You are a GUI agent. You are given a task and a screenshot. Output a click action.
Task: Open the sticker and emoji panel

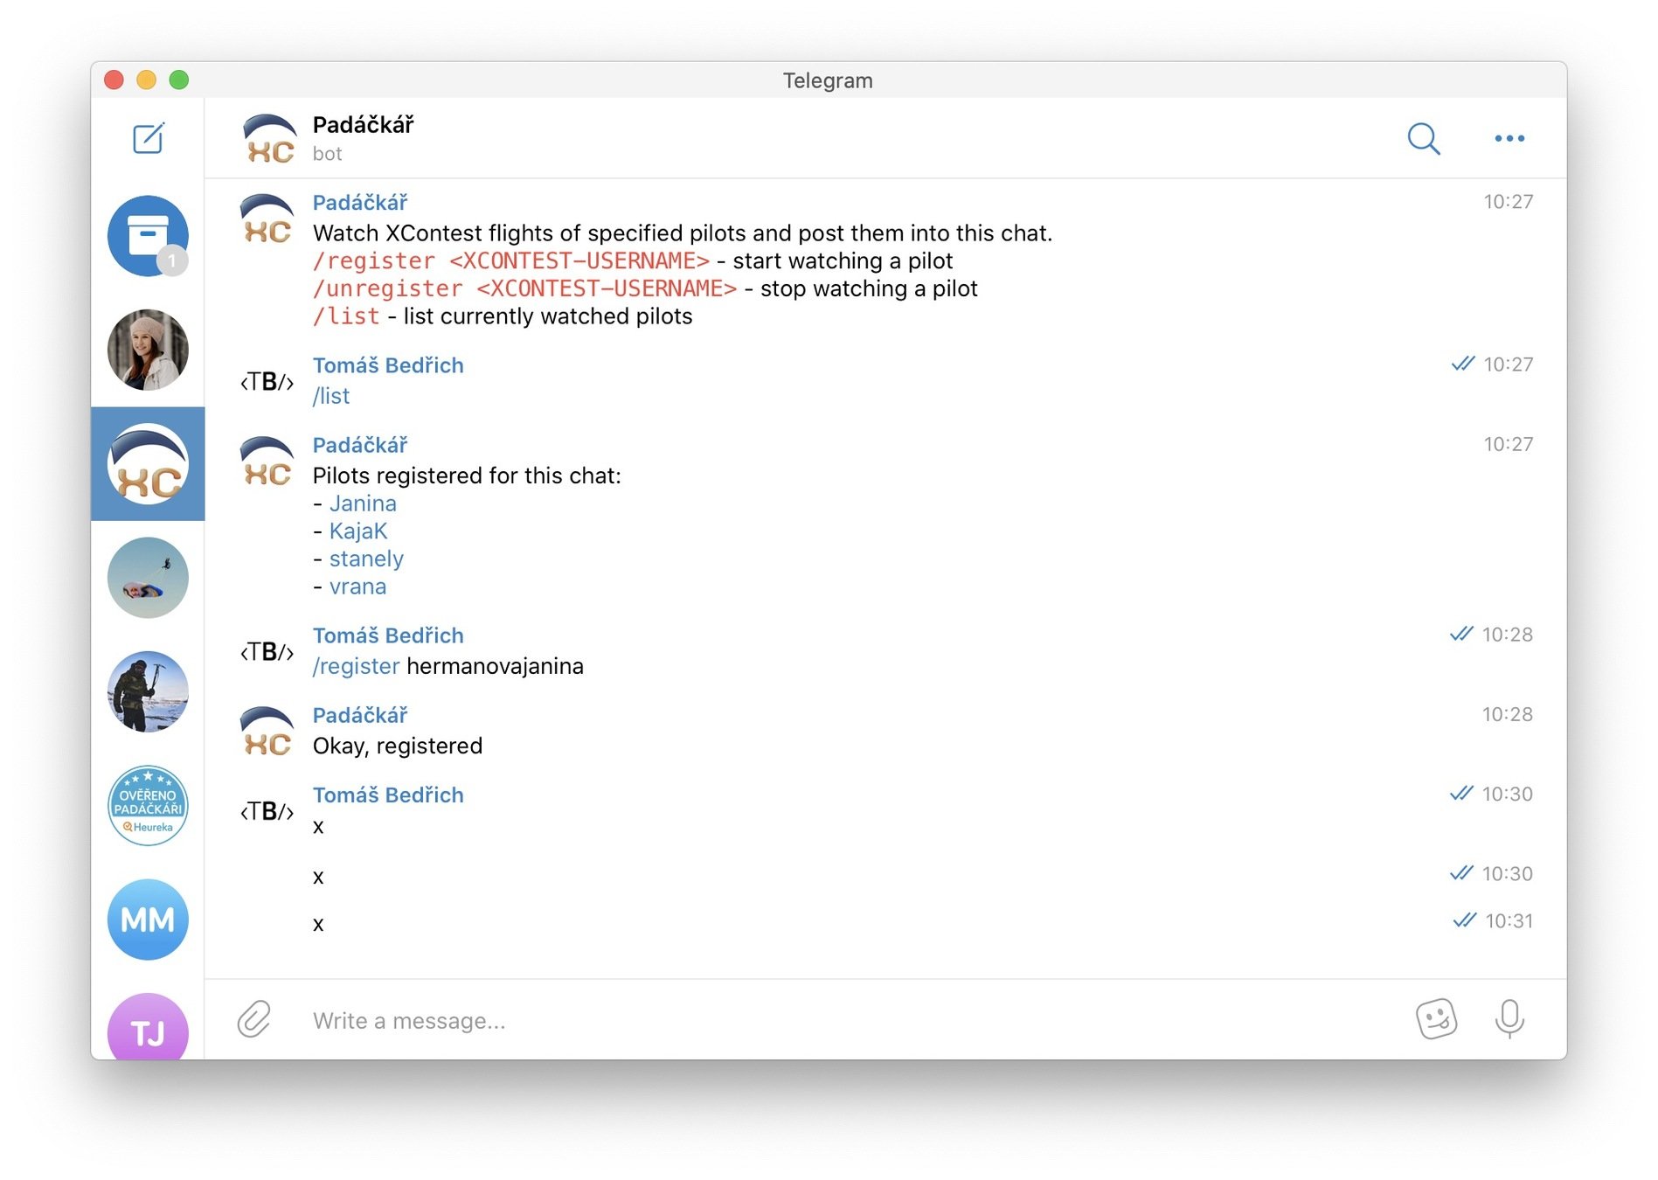point(1436,1019)
